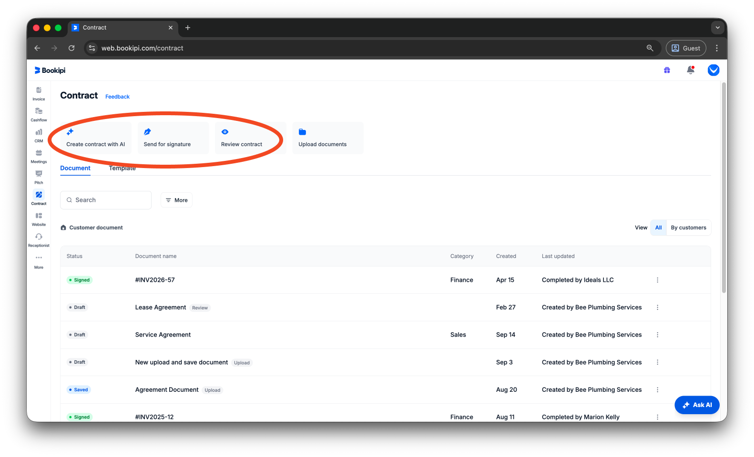Open Website builder from sidebar
This screenshot has width=754, height=457.
(x=39, y=219)
